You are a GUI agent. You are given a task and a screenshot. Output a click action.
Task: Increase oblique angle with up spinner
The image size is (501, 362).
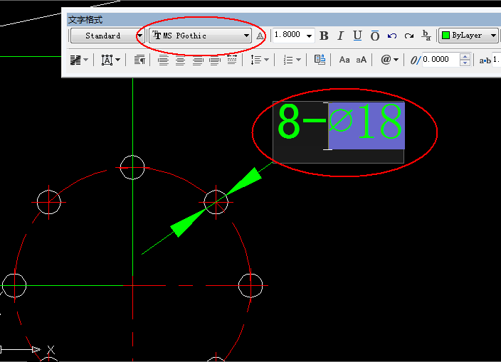465,56
